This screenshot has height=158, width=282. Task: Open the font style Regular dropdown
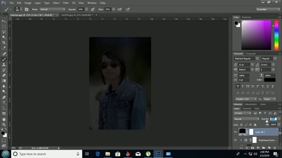[275, 58]
